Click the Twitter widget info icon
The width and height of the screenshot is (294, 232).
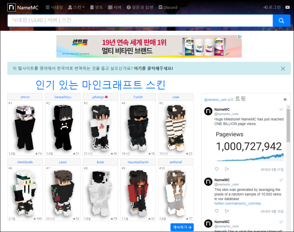pos(285,99)
